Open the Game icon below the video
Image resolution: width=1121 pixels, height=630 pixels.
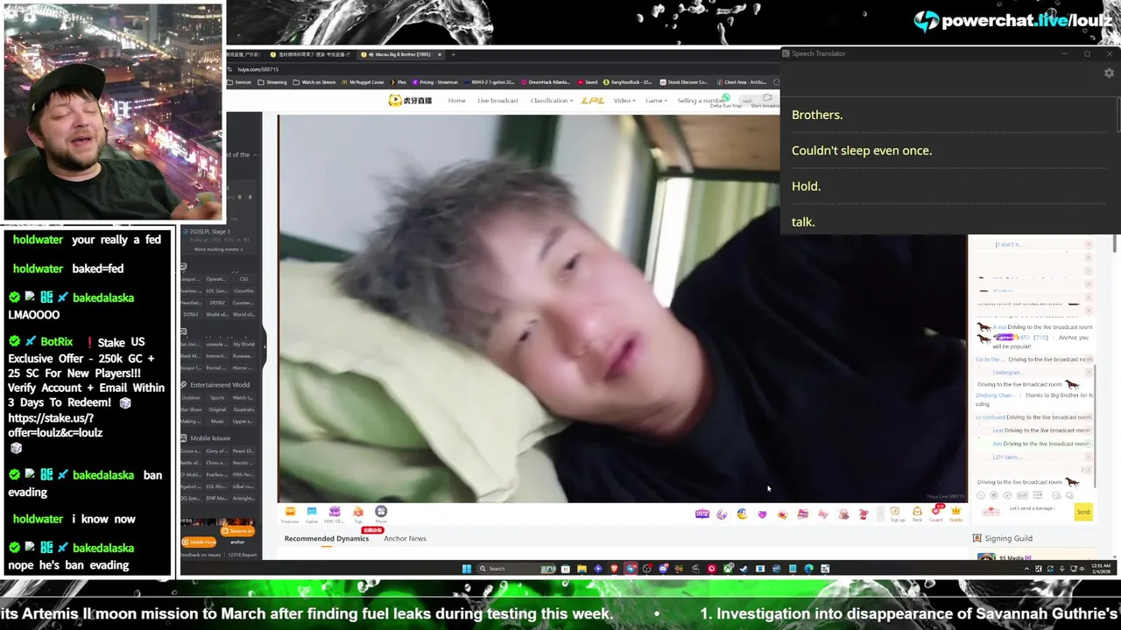(x=312, y=514)
